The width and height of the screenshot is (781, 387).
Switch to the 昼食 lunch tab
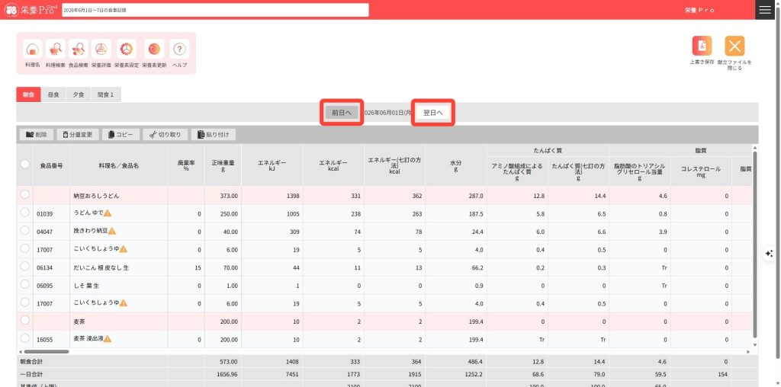point(53,94)
